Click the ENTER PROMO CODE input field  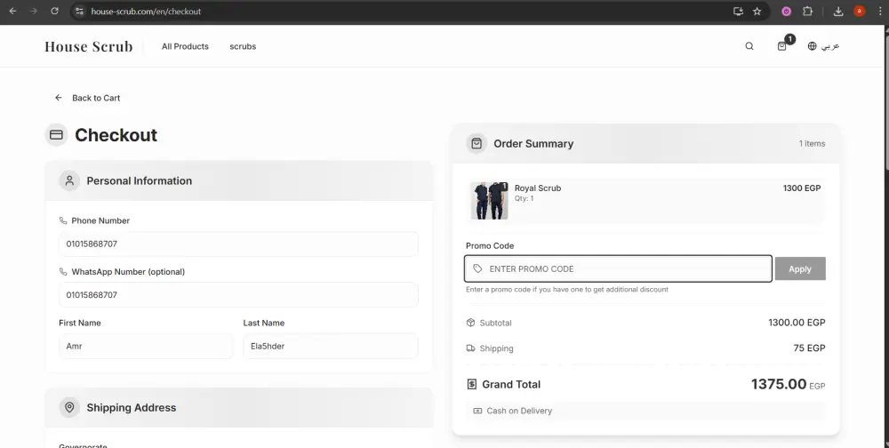click(x=618, y=268)
